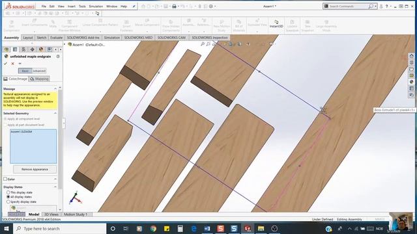Open File Explorer in right task pane

[411, 69]
